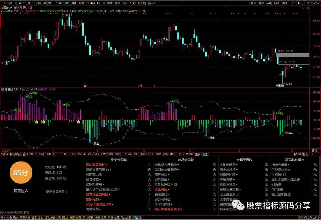The image size is (321, 220).
Task: Click the 财 marker near the 22.56 low
Action: 278,86
